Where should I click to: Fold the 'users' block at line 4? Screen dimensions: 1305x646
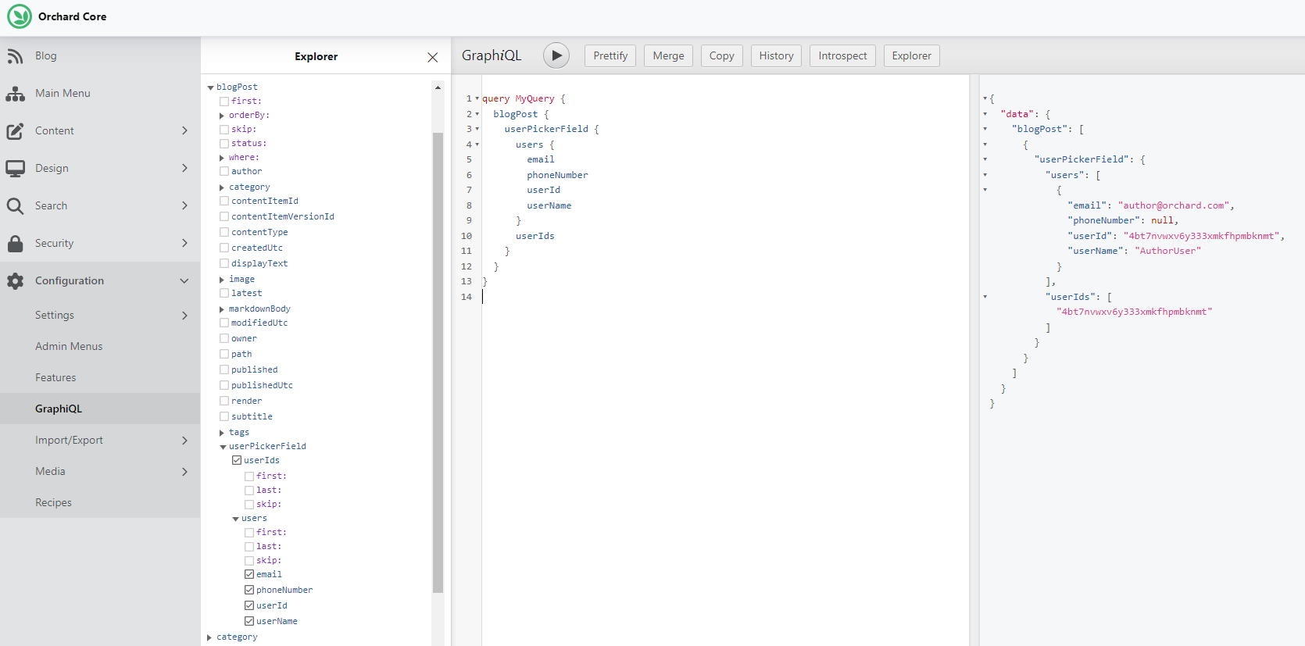(477, 145)
